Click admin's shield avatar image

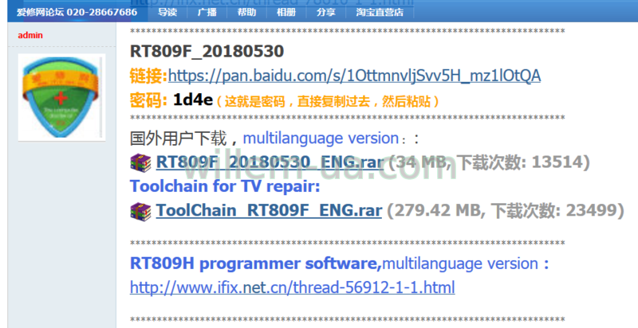point(62,97)
